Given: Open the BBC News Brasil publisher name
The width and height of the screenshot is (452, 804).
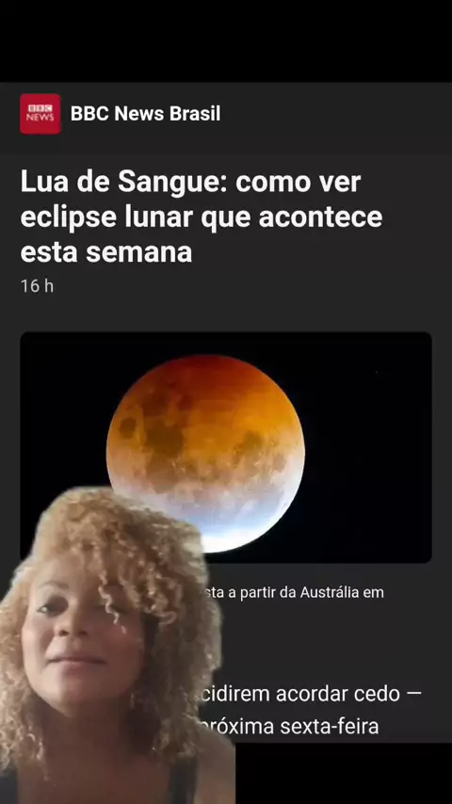Looking at the screenshot, I should 146,114.
